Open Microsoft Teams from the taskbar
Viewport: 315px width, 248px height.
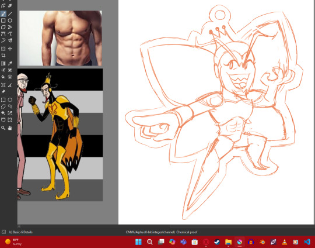click(183, 242)
